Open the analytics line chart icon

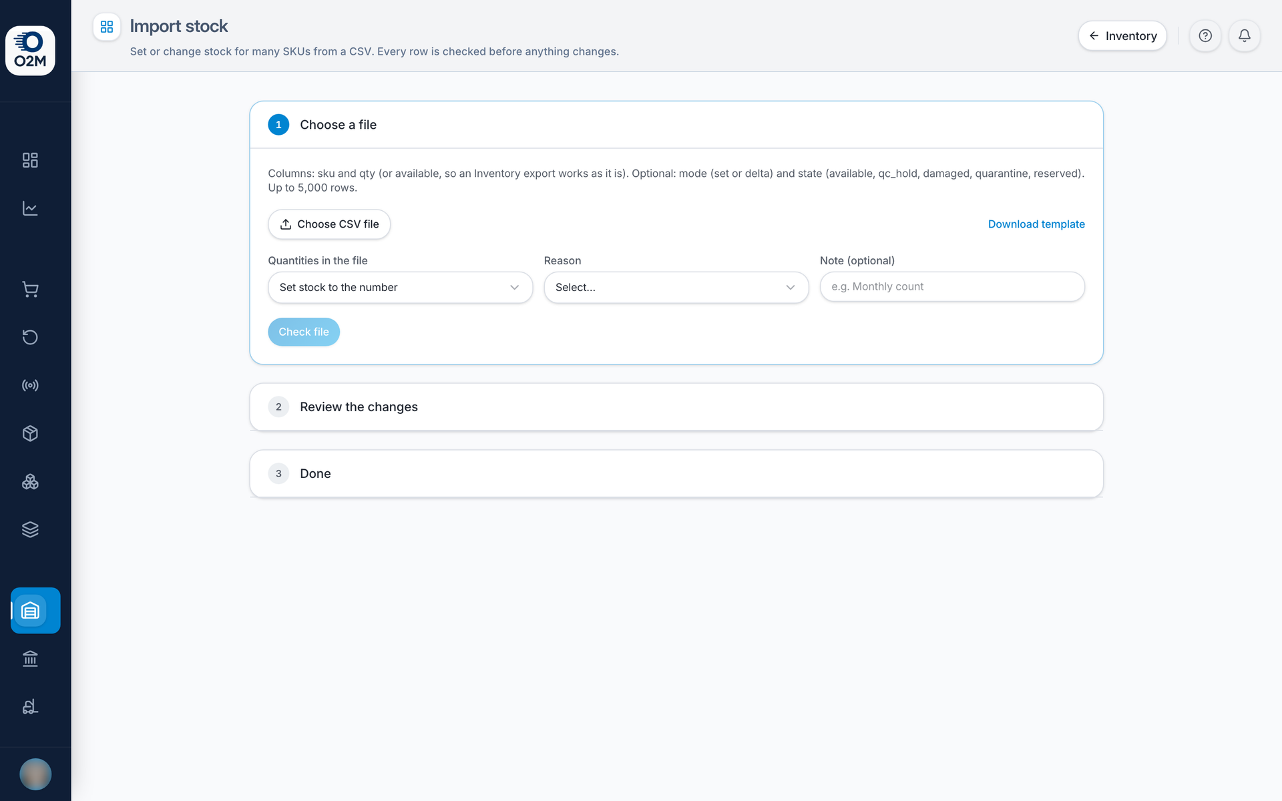30,208
